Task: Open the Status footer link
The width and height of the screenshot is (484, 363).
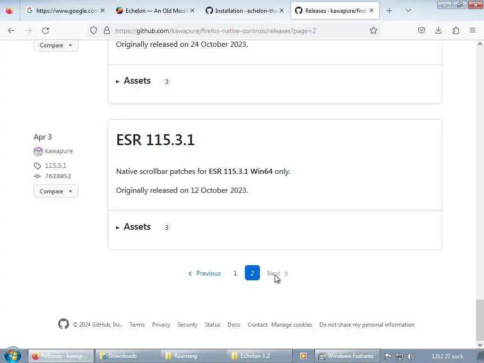Action: [213, 325]
